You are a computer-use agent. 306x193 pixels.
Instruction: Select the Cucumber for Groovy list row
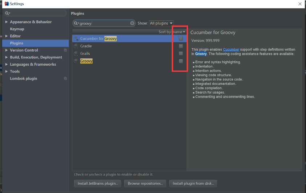tap(129, 38)
